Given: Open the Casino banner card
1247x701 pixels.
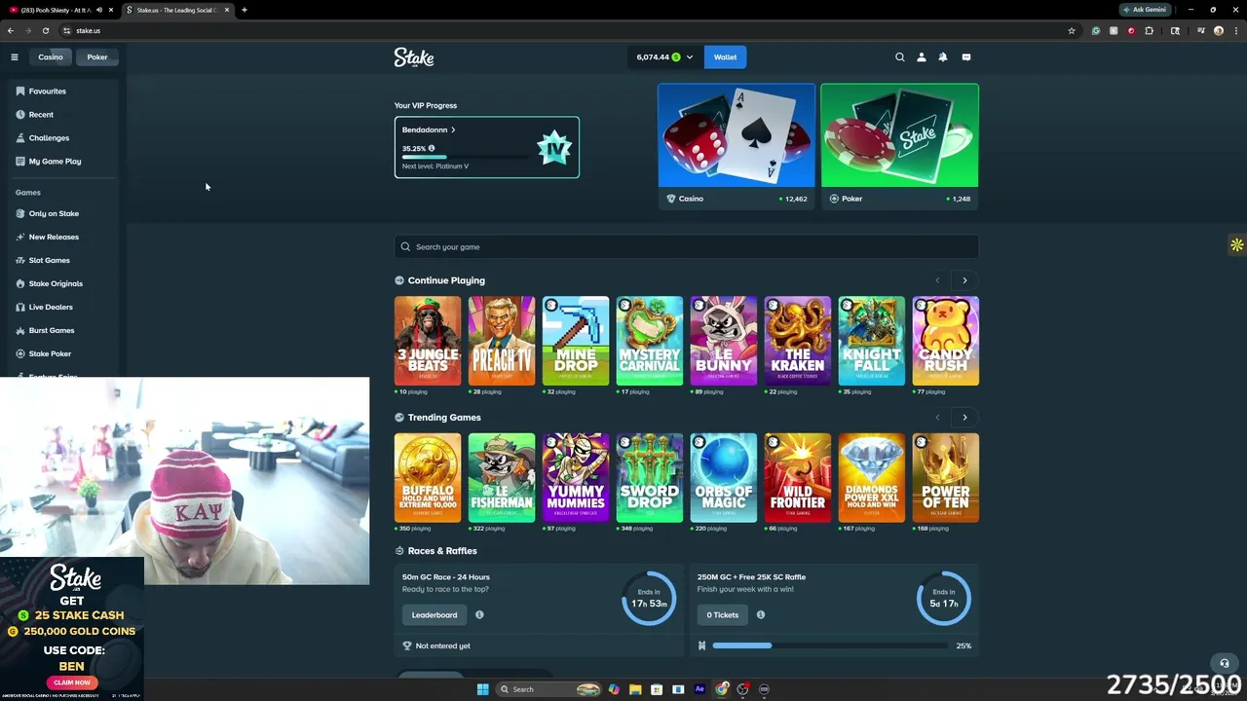Looking at the screenshot, I should (x=737, y=145).
